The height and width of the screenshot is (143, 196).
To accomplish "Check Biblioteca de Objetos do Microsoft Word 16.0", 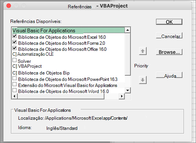I will click(x=15, y=90).
